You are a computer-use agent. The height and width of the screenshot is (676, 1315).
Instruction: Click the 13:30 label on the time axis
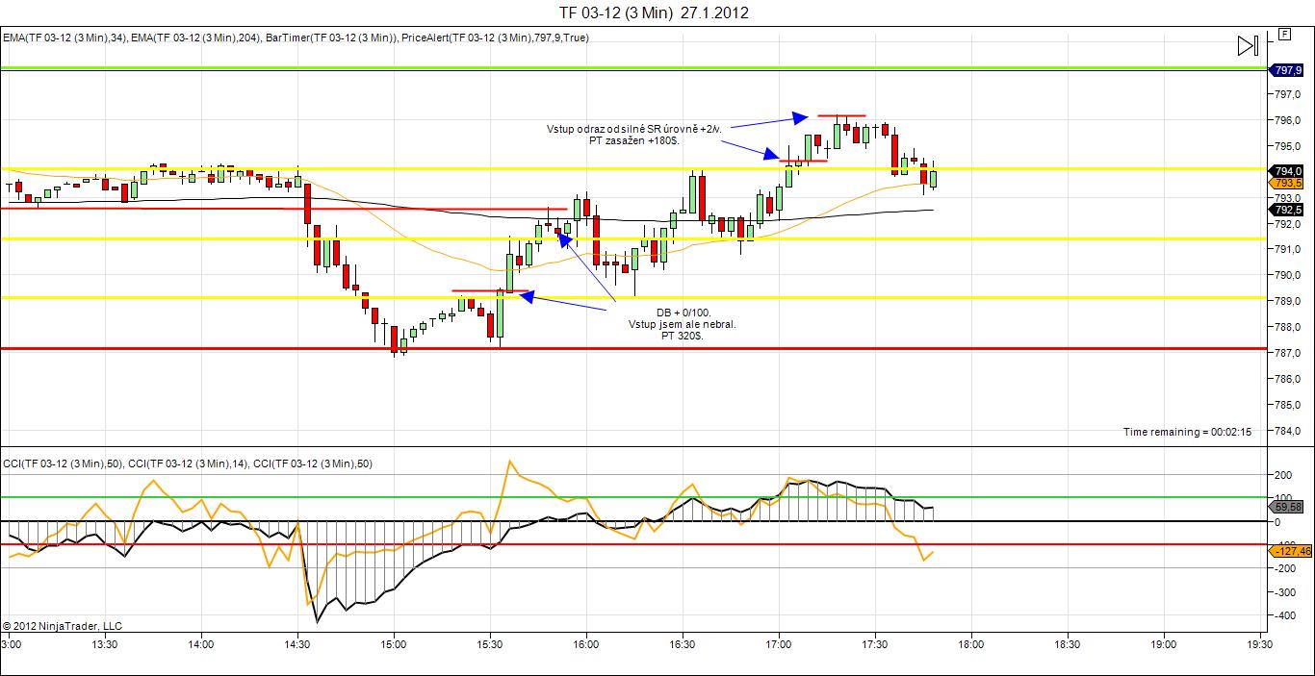[x=104, y=645]
